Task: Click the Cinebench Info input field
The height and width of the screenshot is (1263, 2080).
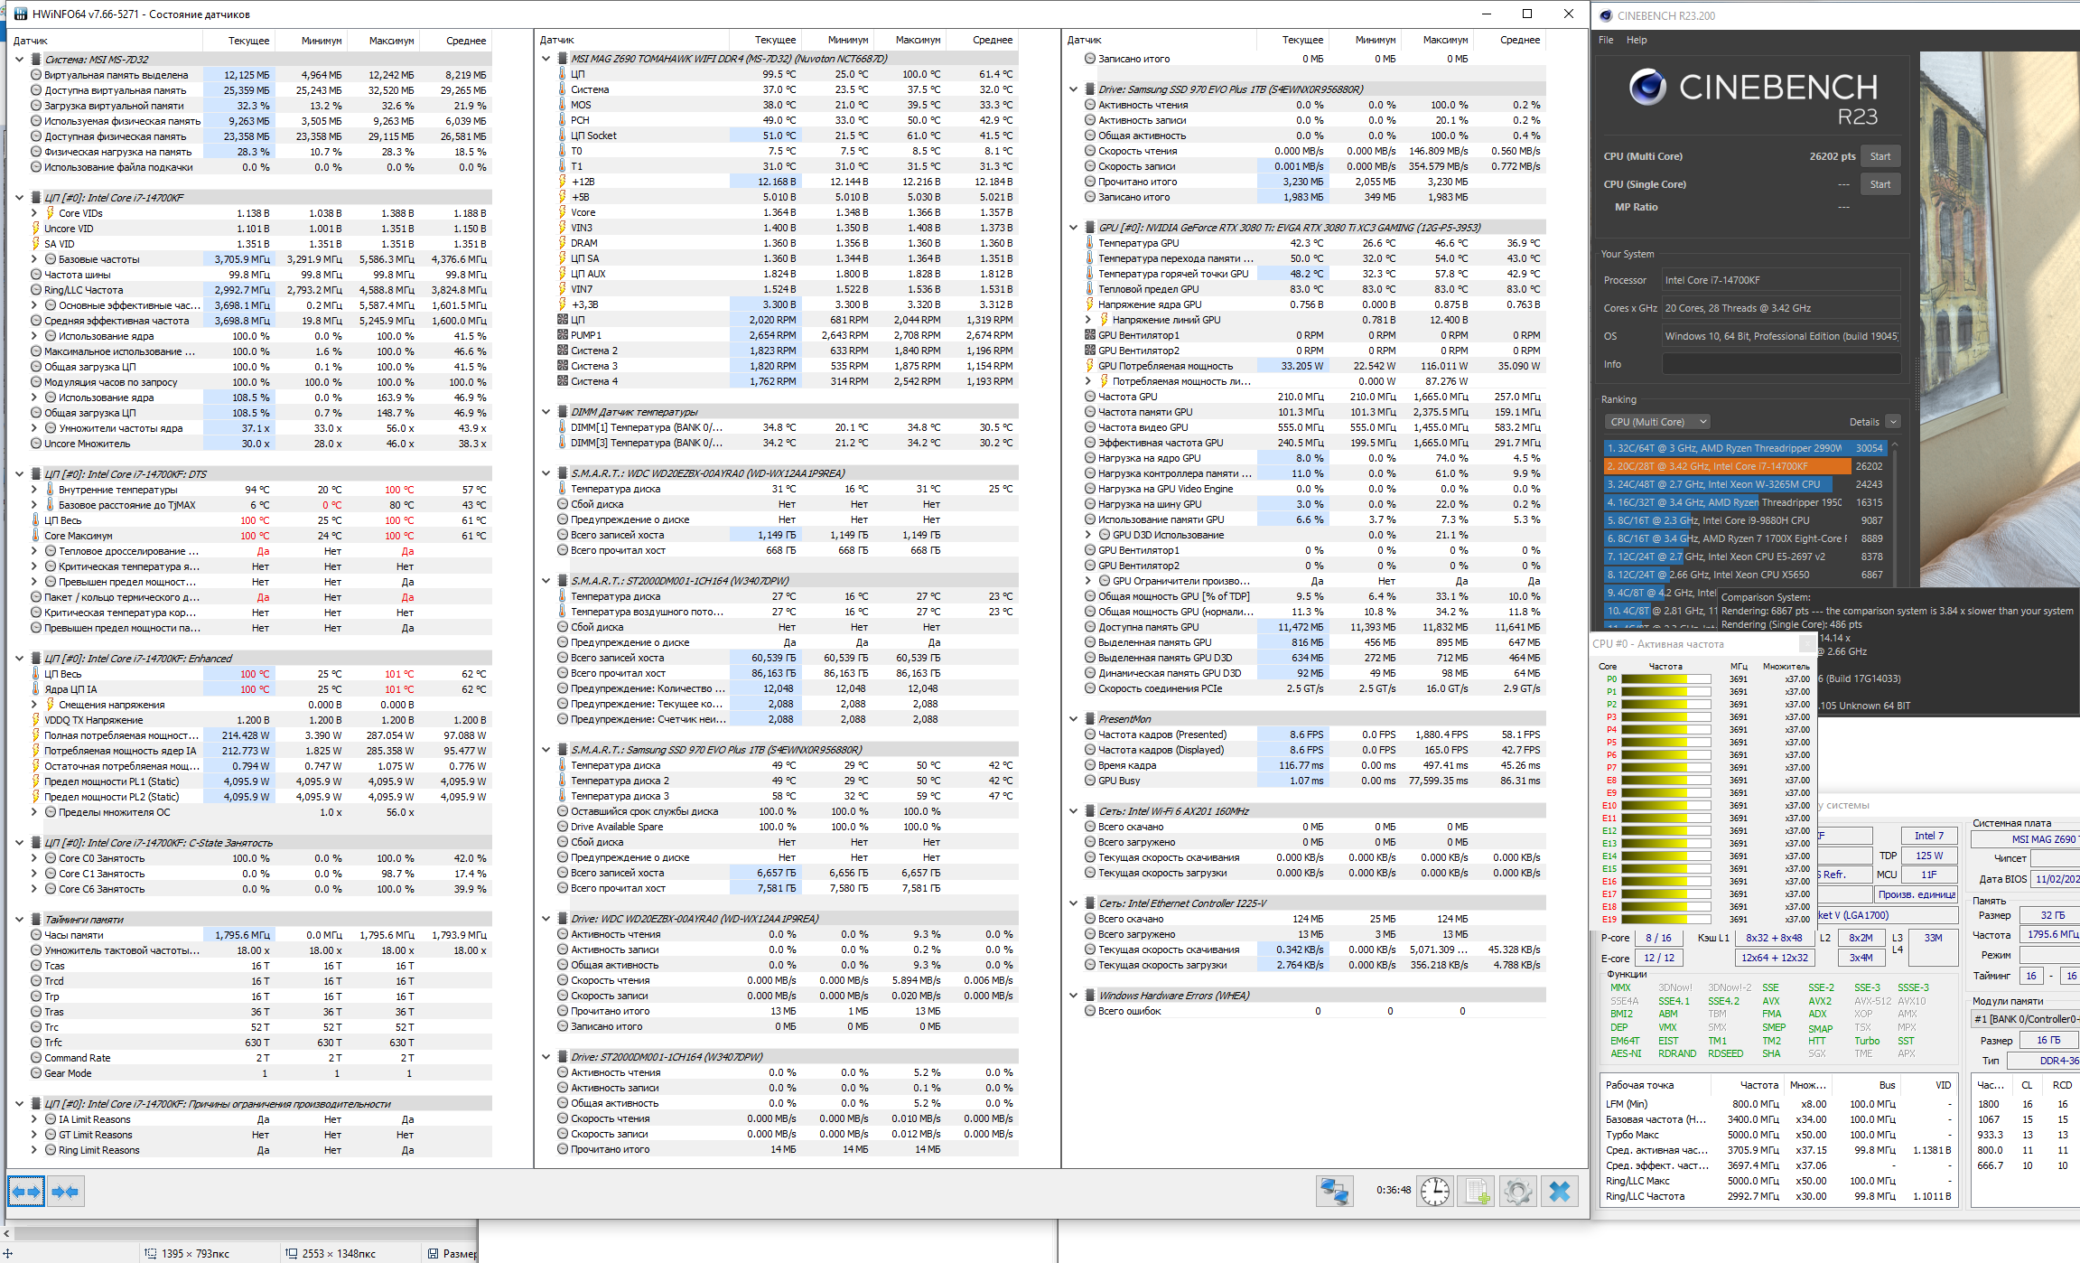Action: [x=1780, y=364]
